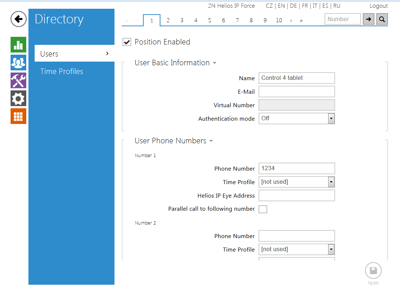This screenshot has width=400, height=288.
Task: Click the go-to-number arrow button
Action: (369, 19)
